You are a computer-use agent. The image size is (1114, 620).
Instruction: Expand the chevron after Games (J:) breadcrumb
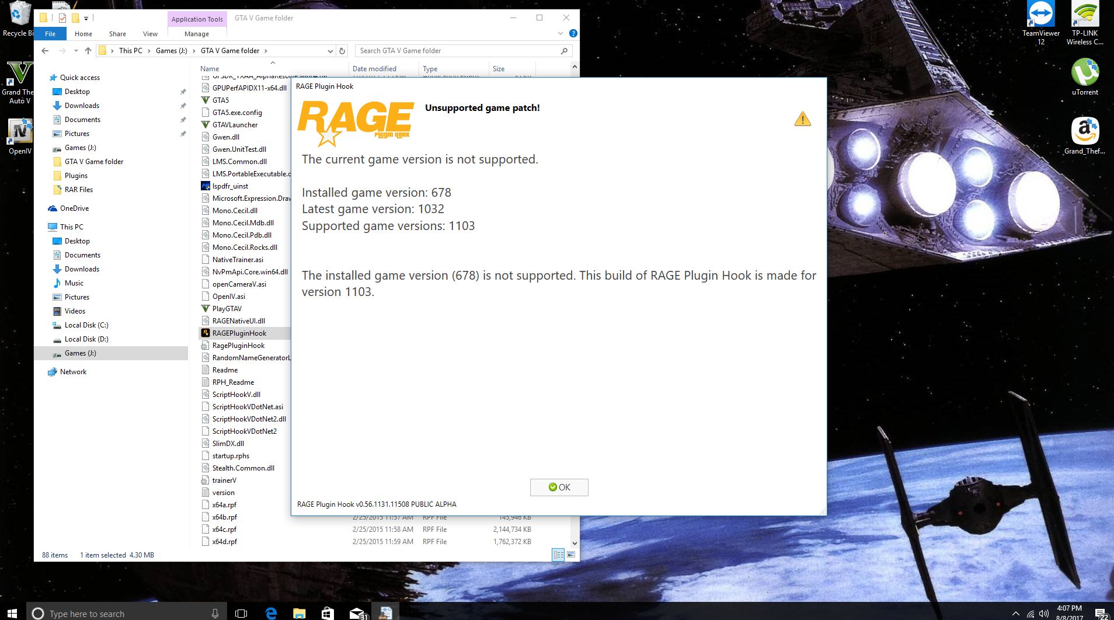tap(194, 51)
